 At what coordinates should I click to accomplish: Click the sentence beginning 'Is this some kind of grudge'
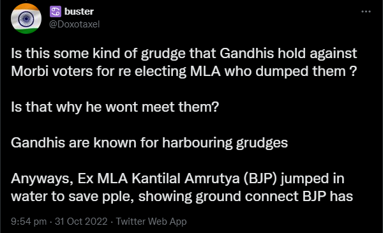(x=184, y=63)
